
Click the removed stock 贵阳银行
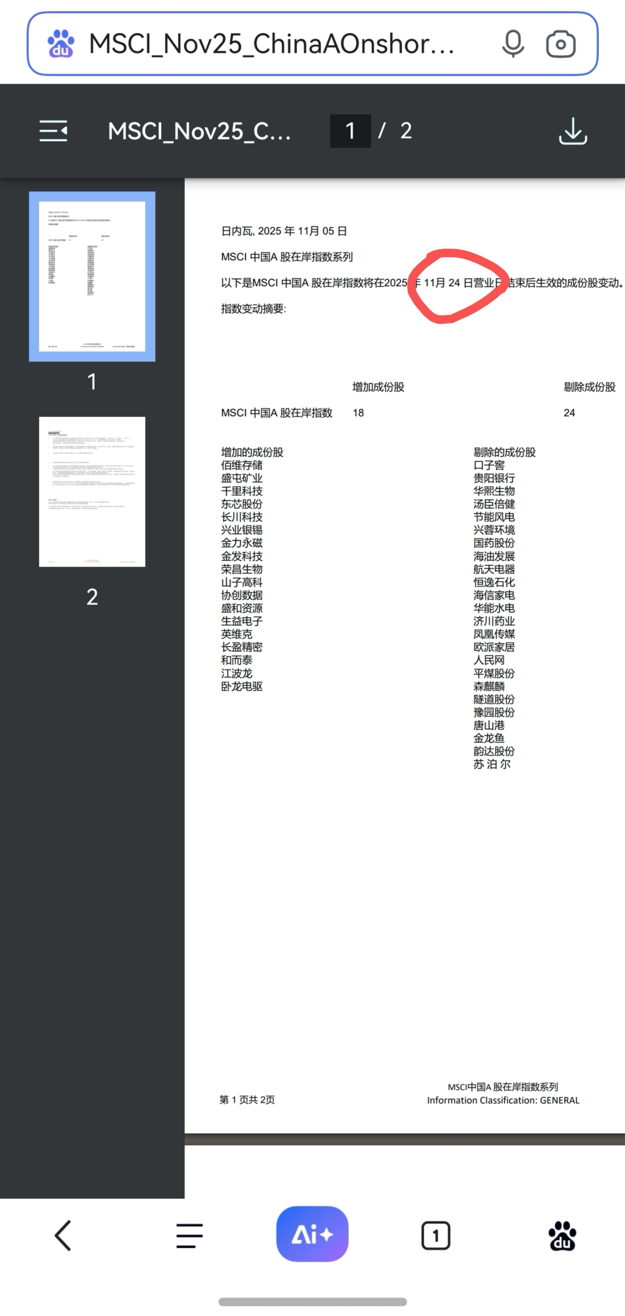[x=494, y=478]
